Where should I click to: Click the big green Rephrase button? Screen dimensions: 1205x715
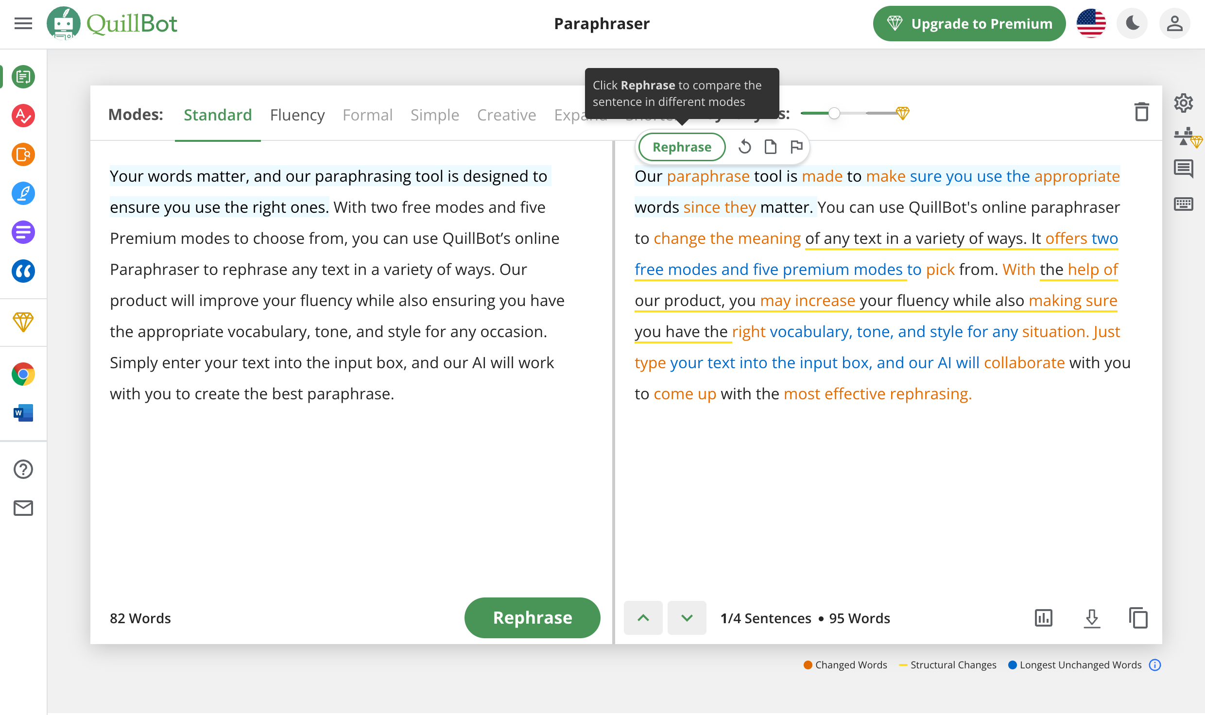coord(533,617)
